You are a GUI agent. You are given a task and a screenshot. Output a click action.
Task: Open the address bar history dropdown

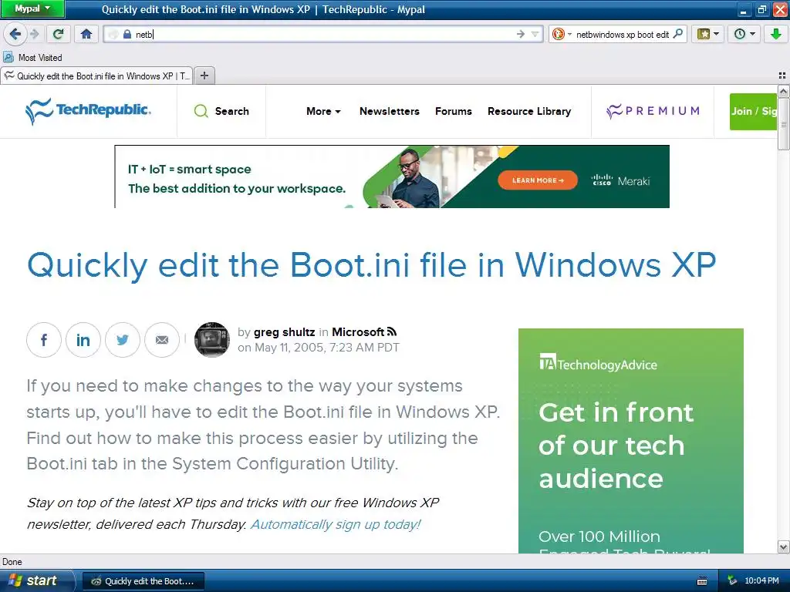pos(535,34)
